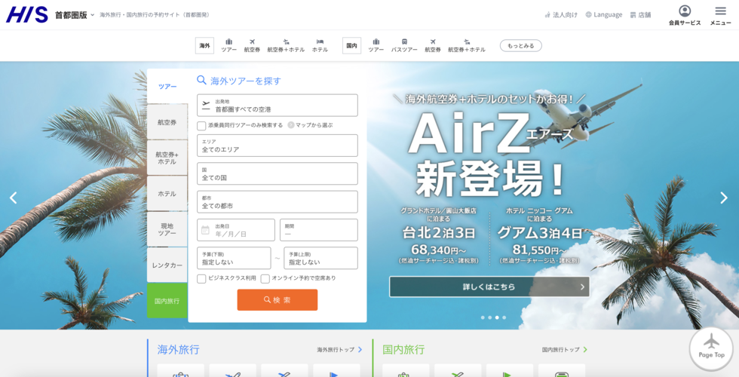739x377 pixels.
Task: Switch to the 航空券 search tab
Action: pos(167,122)
